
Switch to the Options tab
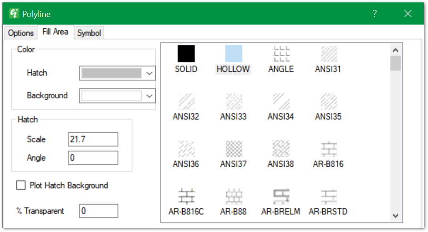pyautogui.click(x=21, y=33)
